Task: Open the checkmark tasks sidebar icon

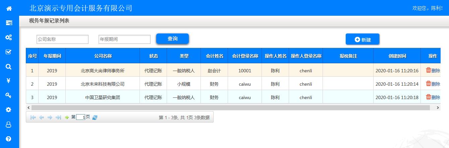Action: [x=9, y=52]
